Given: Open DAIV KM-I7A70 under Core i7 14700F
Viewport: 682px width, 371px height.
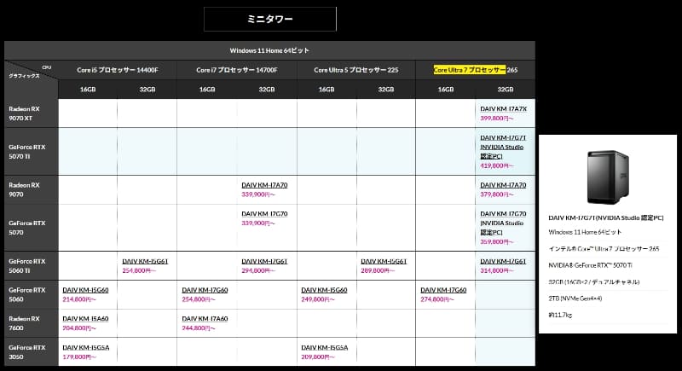Looking at the screenshot, I should tap(264, 185).
